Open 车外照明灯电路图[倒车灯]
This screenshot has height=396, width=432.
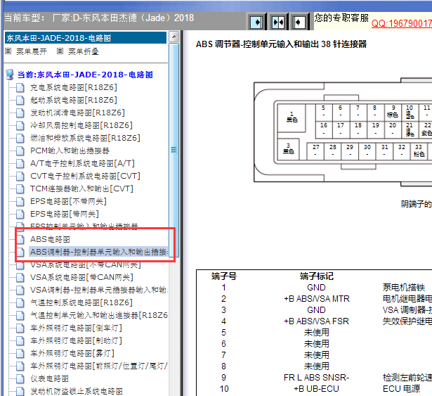76,328
